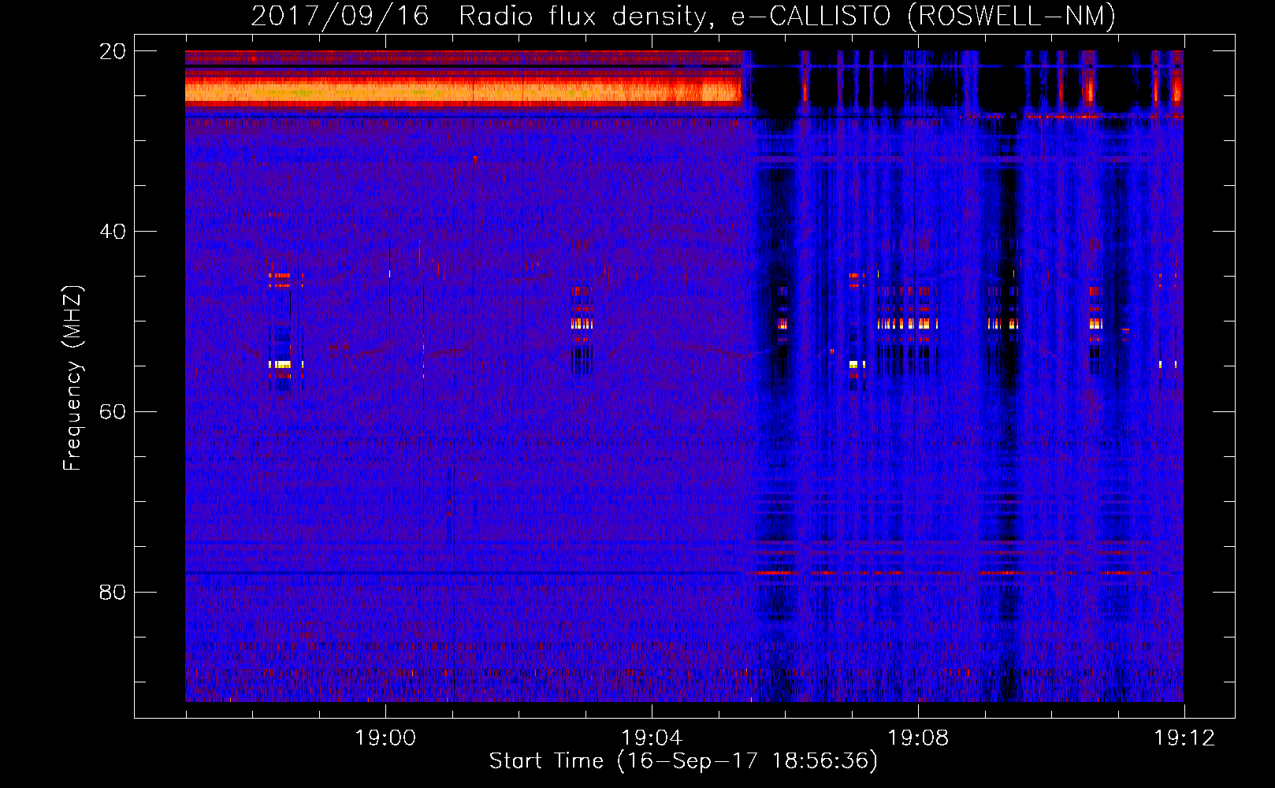Image resolution: width=1275 pixels, height=788 pixels.
Task: Click the y-axis tick label '20'
Action: point(113,51)
